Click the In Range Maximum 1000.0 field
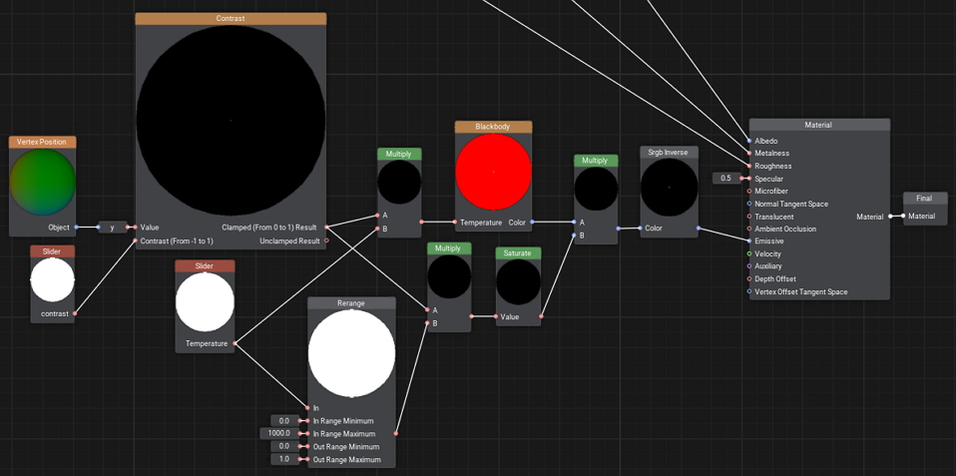This screenshot has width=956, height=476. point(278,434)
